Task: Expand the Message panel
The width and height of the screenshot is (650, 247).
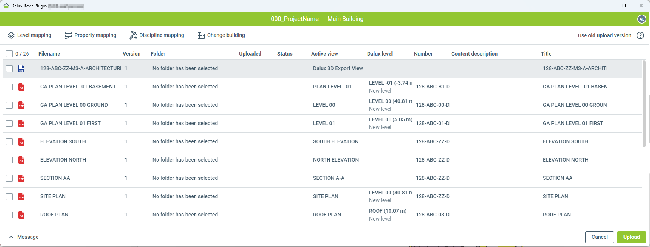Action: [24, 237]
